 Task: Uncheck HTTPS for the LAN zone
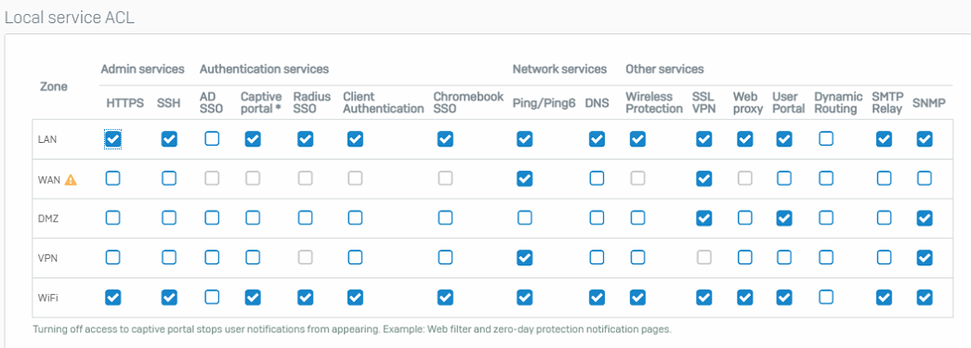(112, 139)
